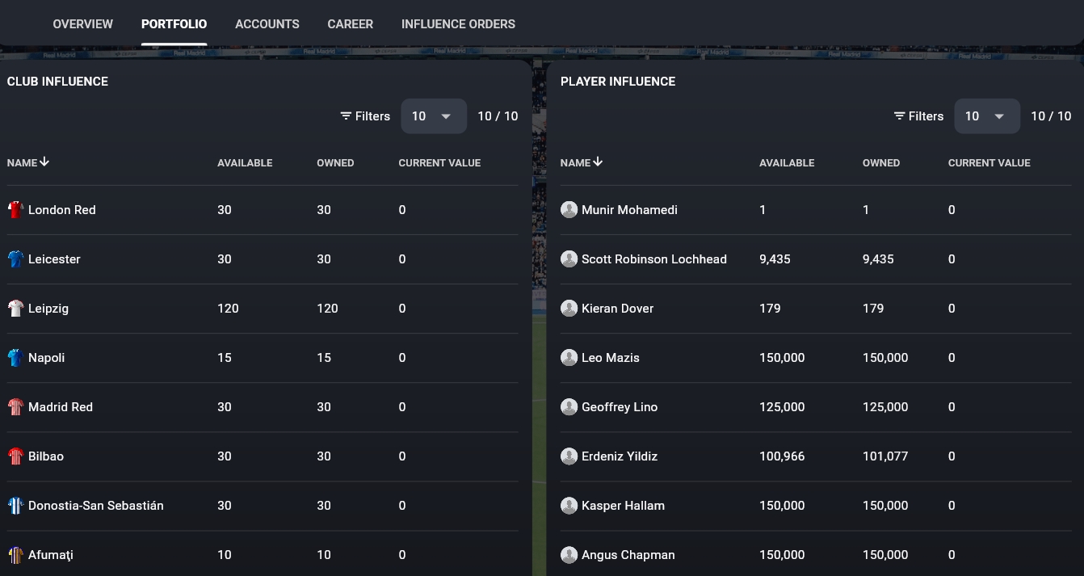Click Leo Mazis's player avatar
This screenshot has width=1084, height=576.
point(569,358)
